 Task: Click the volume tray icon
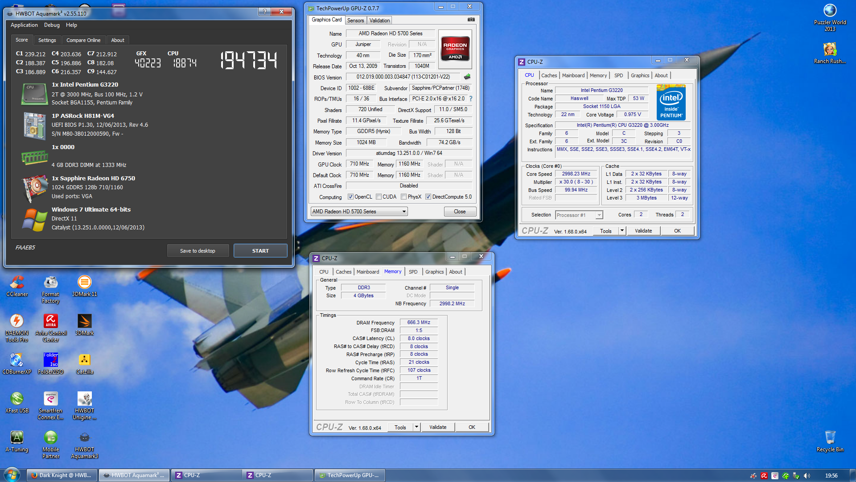pos(807,476)
